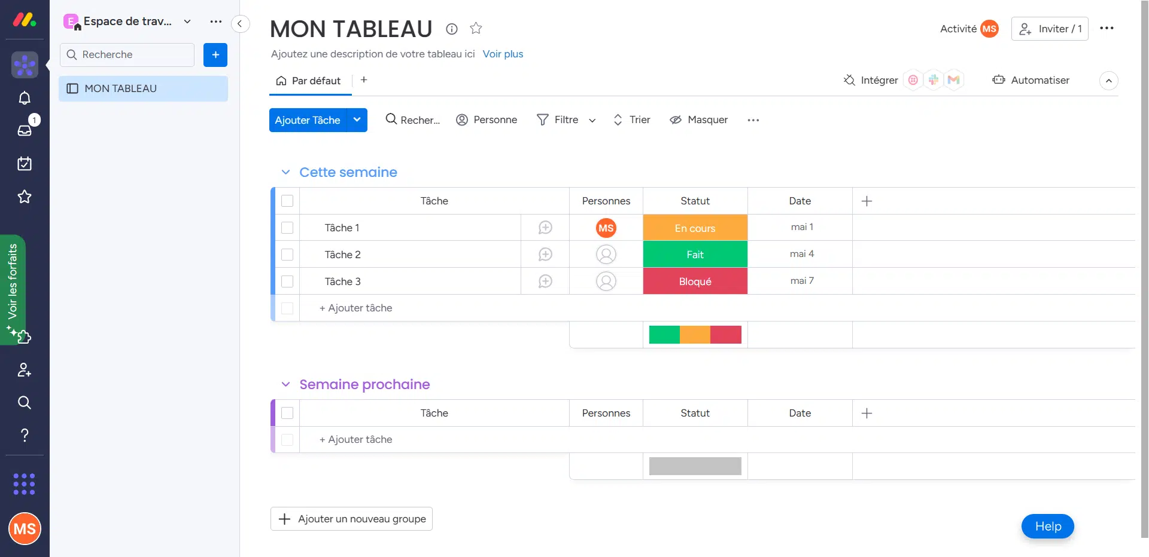Click the search icon in the sidebar
Image resolution: width=1149 pixels, height=557 pixels.
tap(24, 403)
